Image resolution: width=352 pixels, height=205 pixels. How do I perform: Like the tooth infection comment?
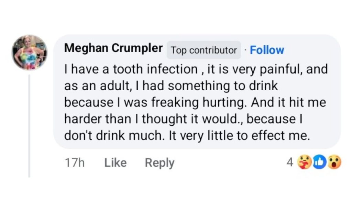coord(115,162)
